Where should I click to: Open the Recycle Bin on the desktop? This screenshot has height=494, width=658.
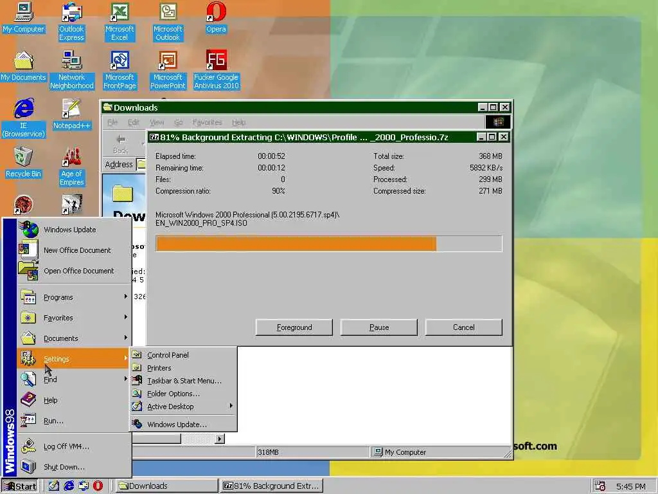pyautogui.click(x=23, y=163)
